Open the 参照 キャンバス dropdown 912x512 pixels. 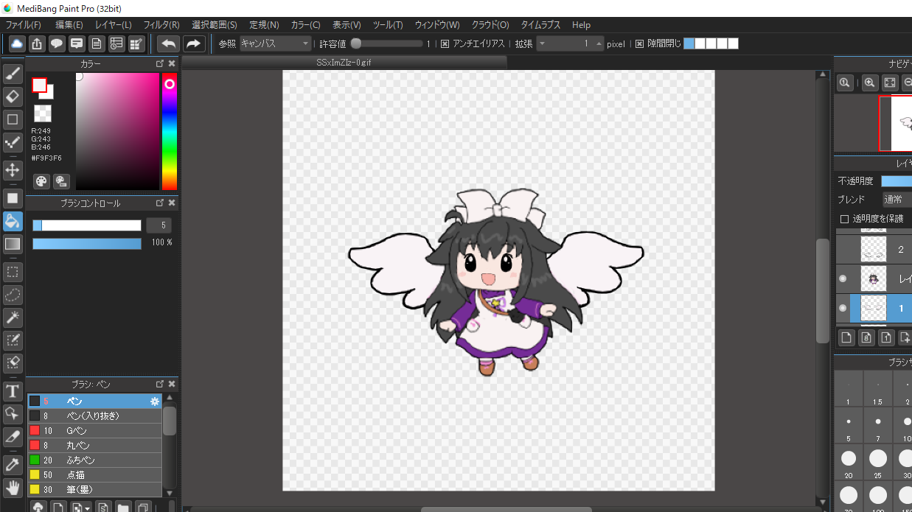point(276,43)
